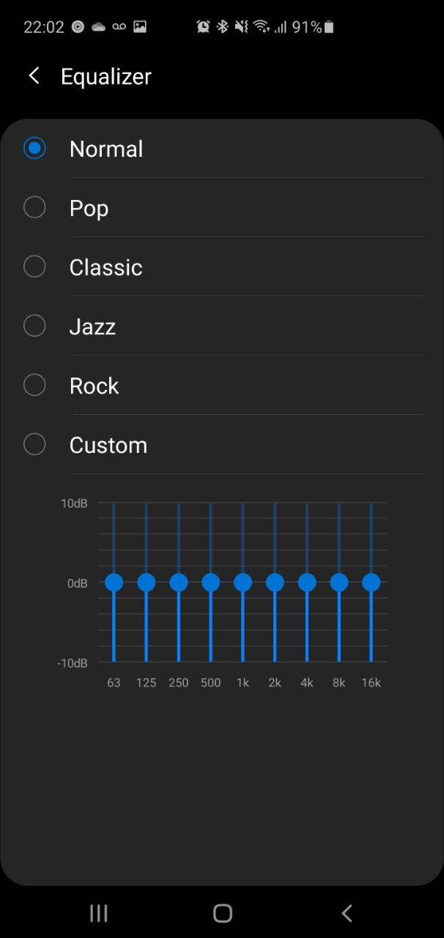Click the 1k band slider handle
The image size is (444, 938).
[243, 583]
